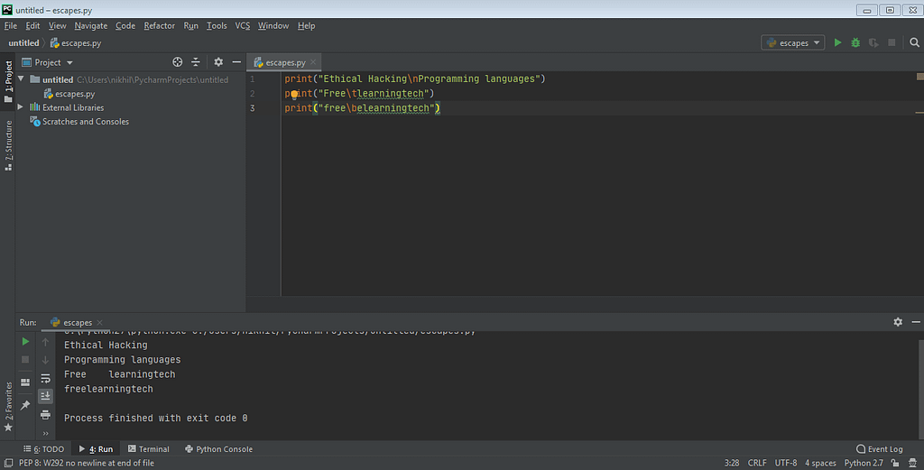Toggle the 1: Project side tab
The image size is (924, 470).
[7, 81]
